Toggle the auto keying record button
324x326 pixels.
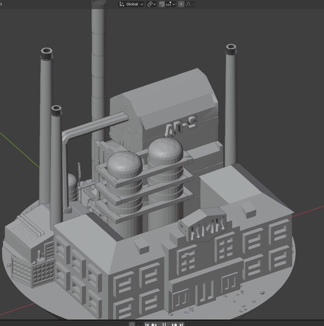(x=132, y=324)
